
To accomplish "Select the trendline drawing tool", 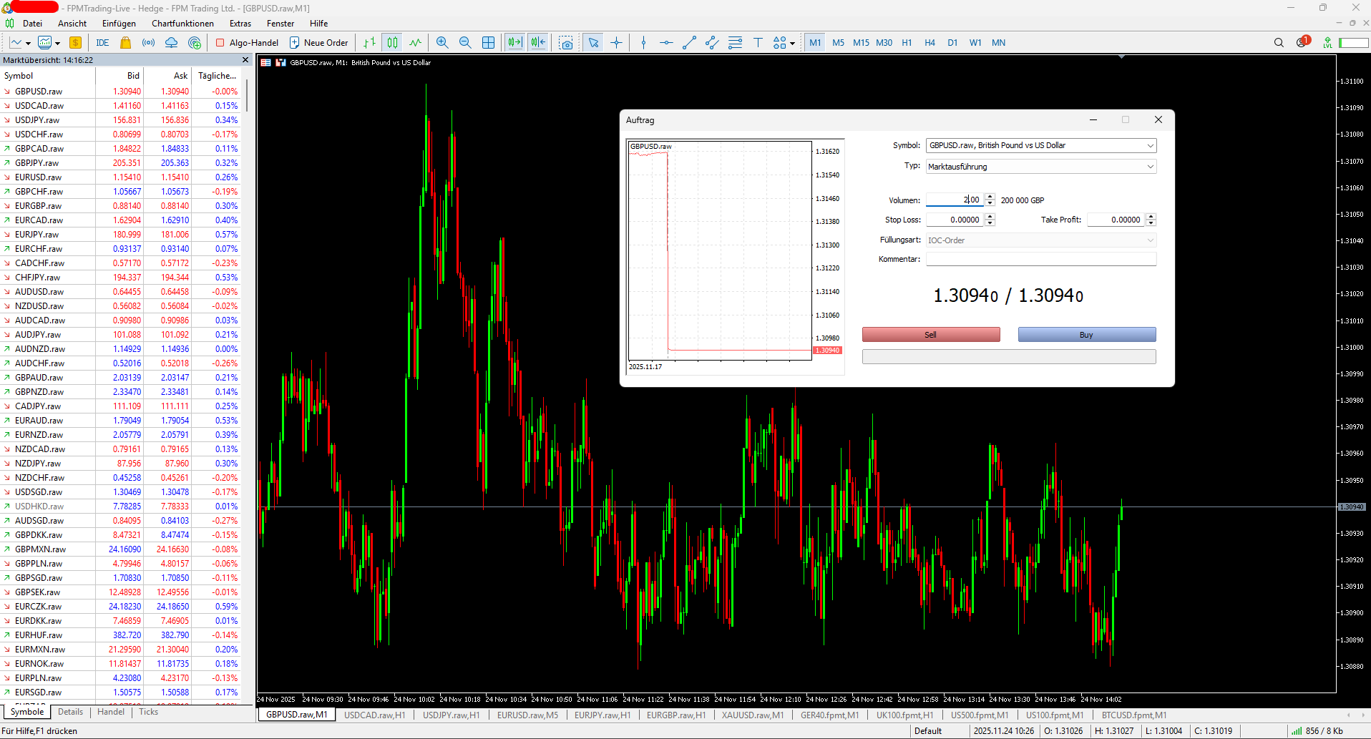I will (688, 42).
